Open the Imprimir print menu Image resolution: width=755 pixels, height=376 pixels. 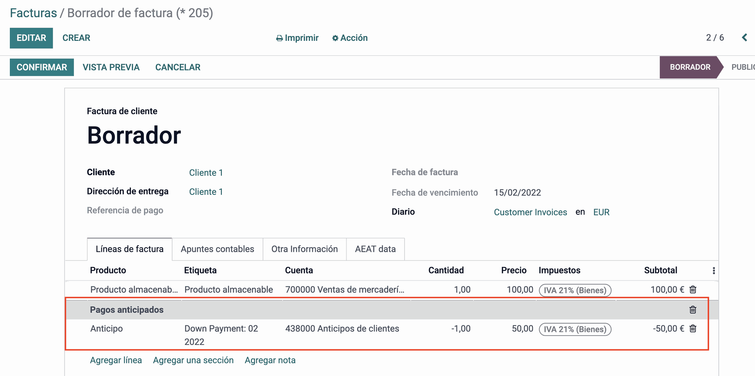coord(297,38)
